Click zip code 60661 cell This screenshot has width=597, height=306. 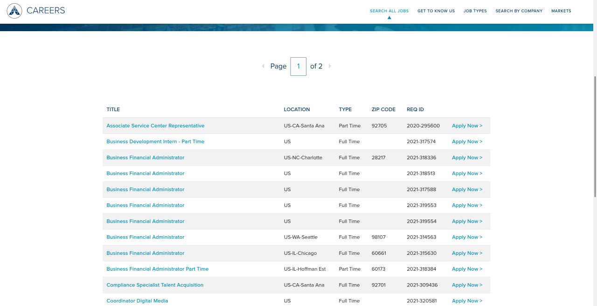tap(378, 253)
